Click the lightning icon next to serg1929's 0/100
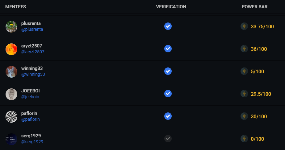 tap(244, 139)
